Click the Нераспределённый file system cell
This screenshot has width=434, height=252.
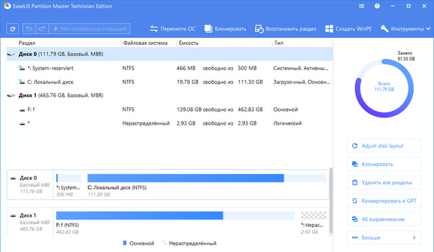coord(146,123)
